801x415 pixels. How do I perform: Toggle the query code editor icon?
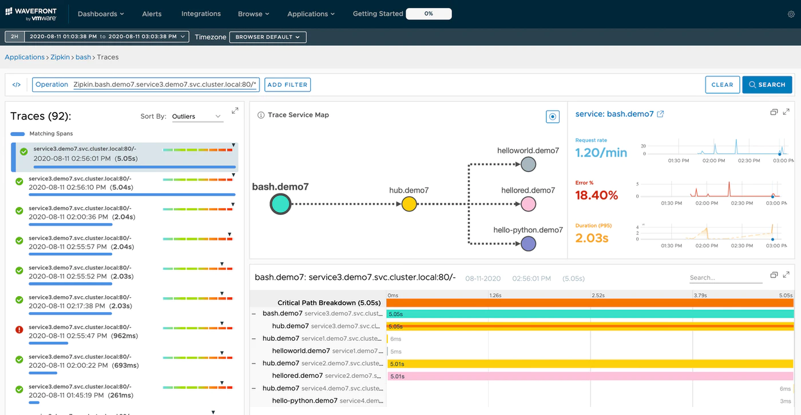click(x=17, y=85)
